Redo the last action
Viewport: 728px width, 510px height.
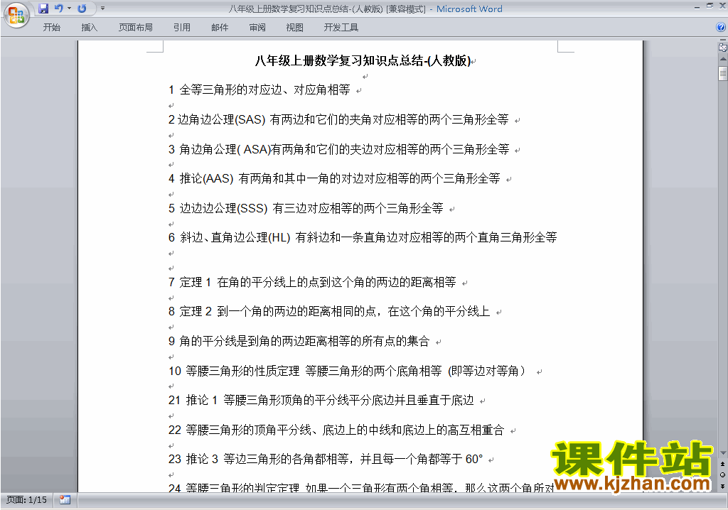coord(82,9)
